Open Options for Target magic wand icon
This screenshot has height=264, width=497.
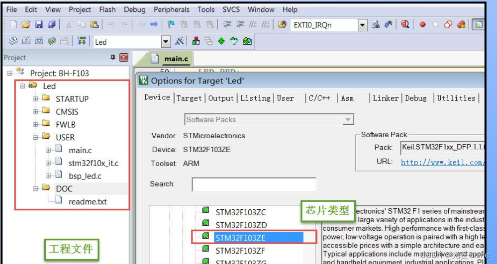click(180, 41)
